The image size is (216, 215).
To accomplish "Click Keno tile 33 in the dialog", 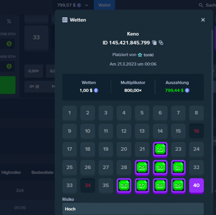I will (70, 186).
